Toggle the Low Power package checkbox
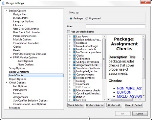 coord(74,36)
